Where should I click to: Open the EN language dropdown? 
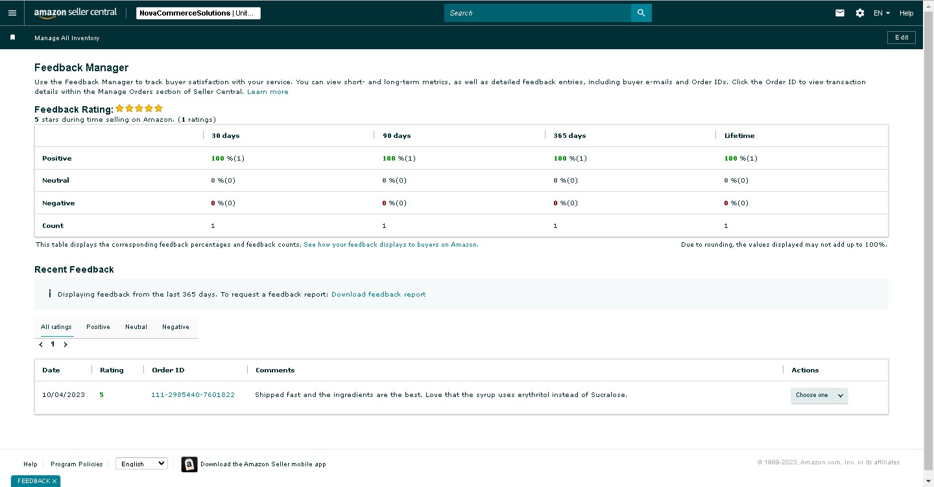pos(881,13)
